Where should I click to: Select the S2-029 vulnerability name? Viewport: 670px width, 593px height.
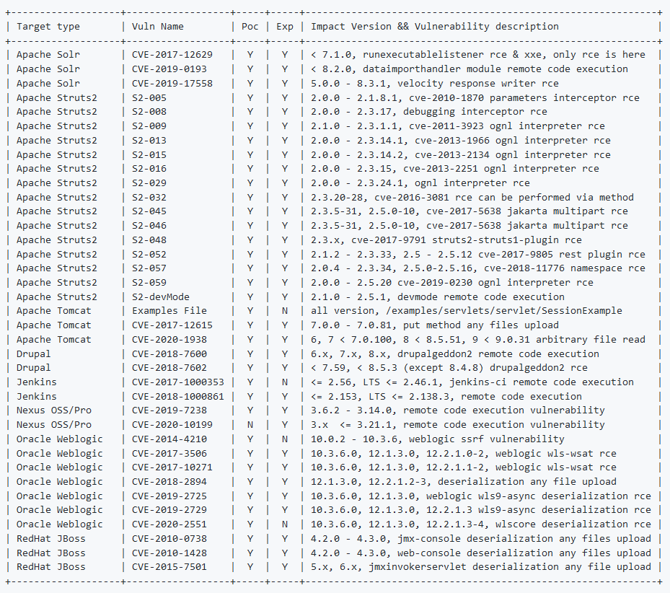tap(149, 183)
